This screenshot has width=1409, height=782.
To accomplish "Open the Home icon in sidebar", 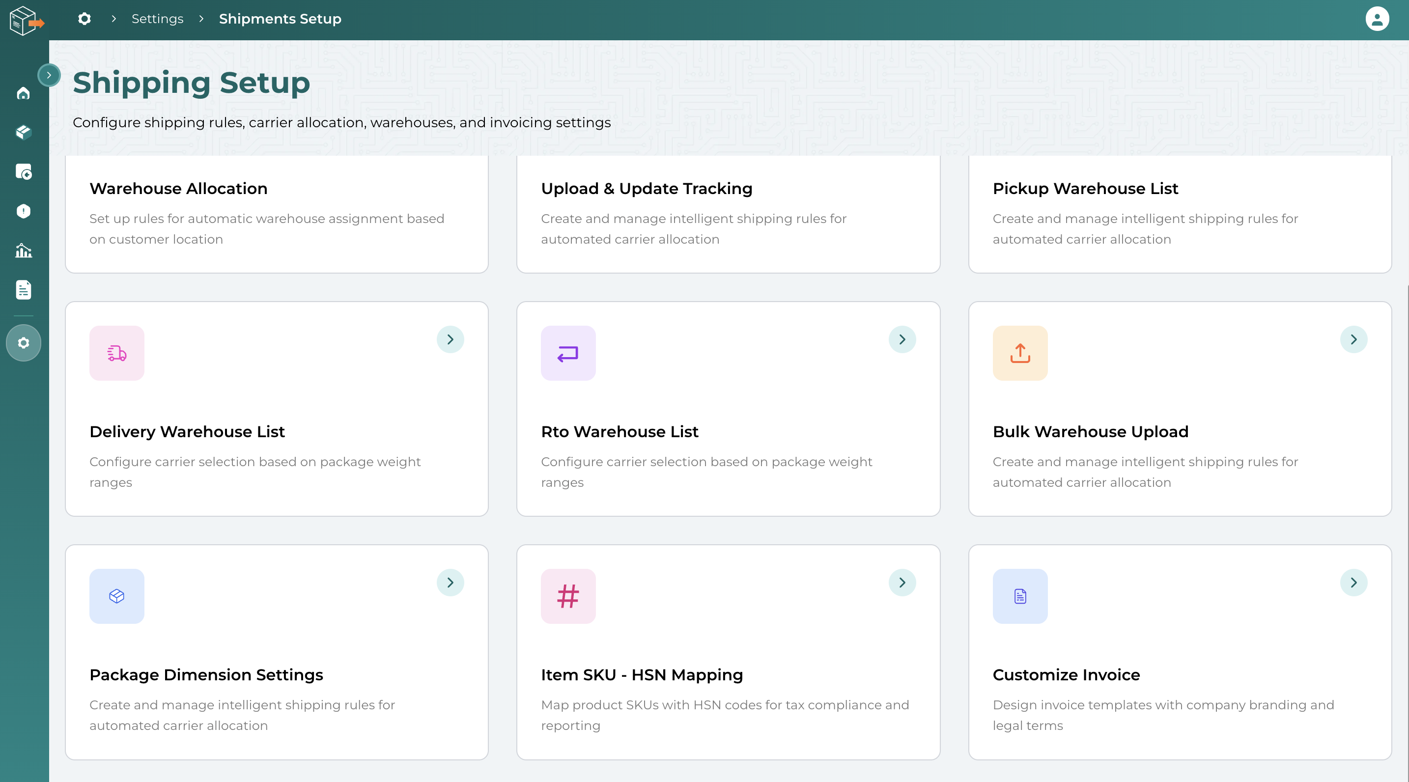I will click(23, 94).
